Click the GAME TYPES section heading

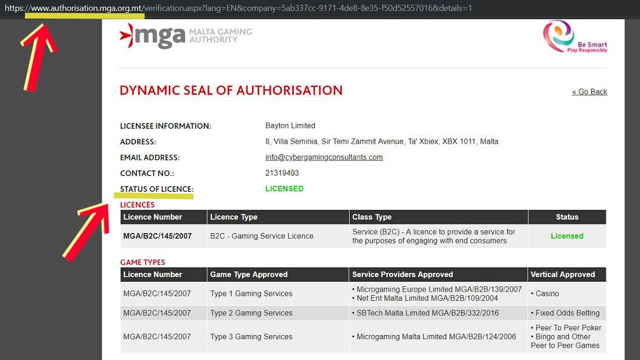(142, 262)
